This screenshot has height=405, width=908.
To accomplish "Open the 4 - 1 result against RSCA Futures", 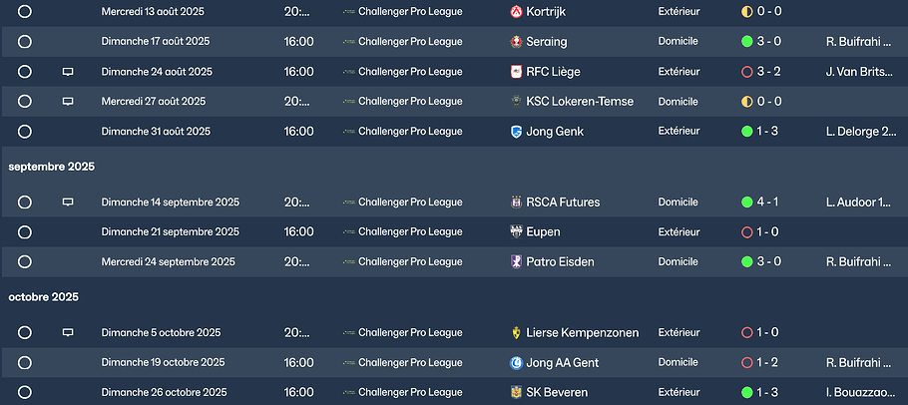I will point(767,202).
